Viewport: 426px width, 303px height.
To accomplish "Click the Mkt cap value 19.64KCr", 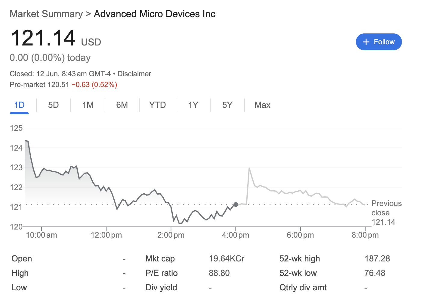I will [227, 259].
